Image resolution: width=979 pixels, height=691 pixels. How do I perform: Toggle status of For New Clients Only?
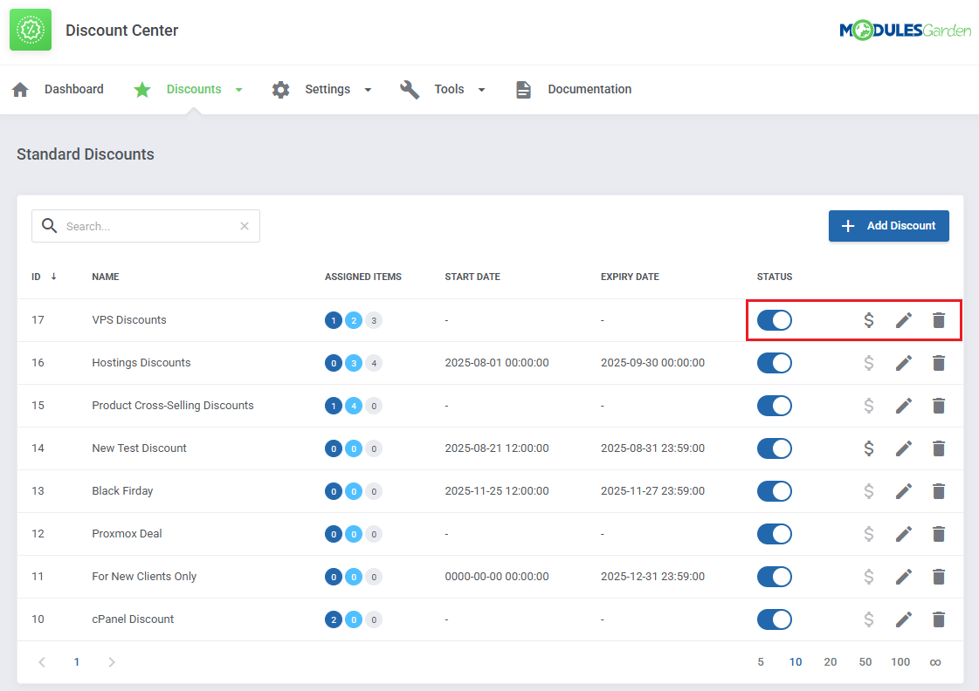(775, 577)
